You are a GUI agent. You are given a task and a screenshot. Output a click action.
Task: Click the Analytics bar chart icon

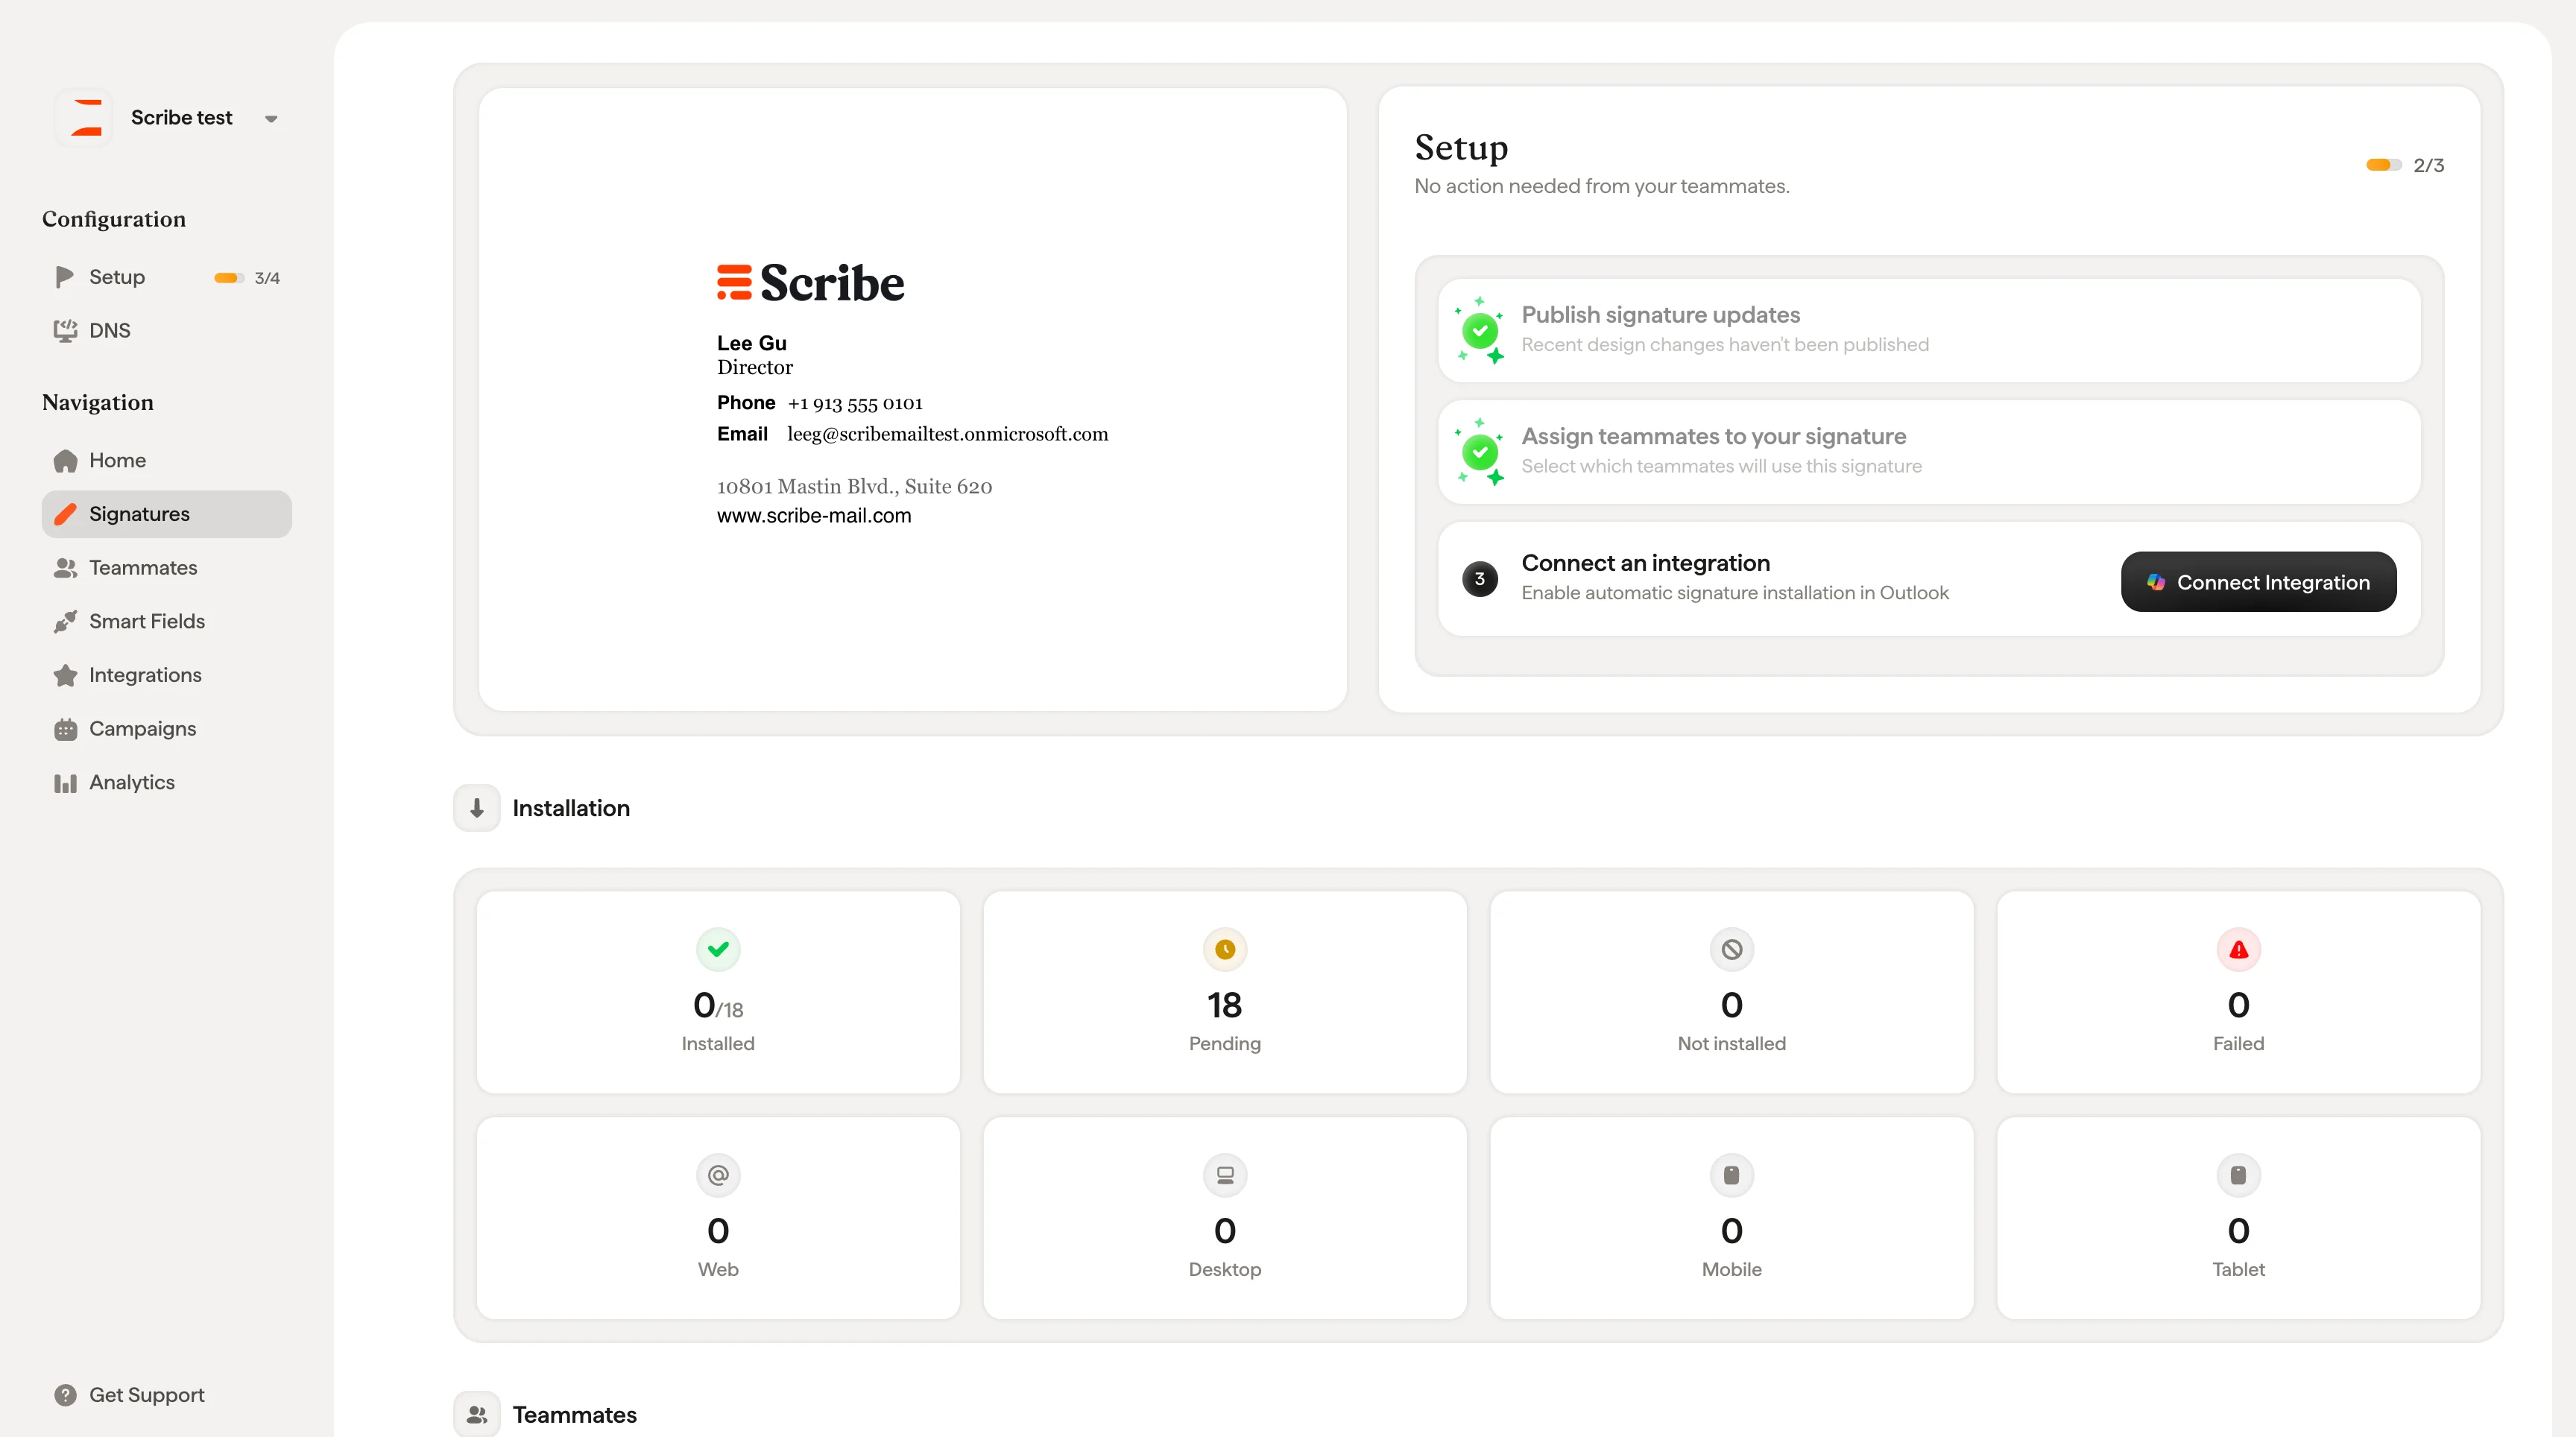[x=65, y=783]
